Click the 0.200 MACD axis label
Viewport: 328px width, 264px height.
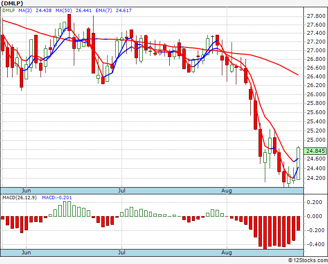[314, 202]
